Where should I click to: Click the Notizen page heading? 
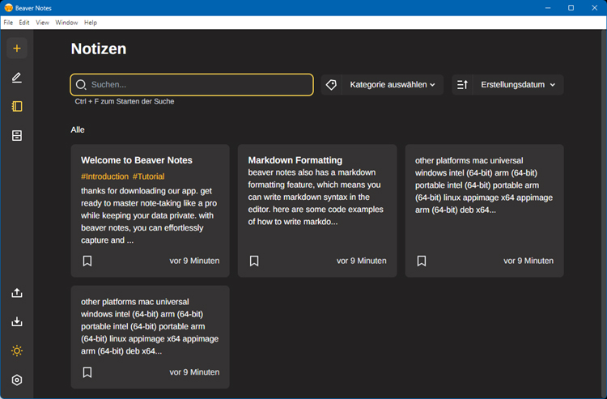tap(99, 49)
